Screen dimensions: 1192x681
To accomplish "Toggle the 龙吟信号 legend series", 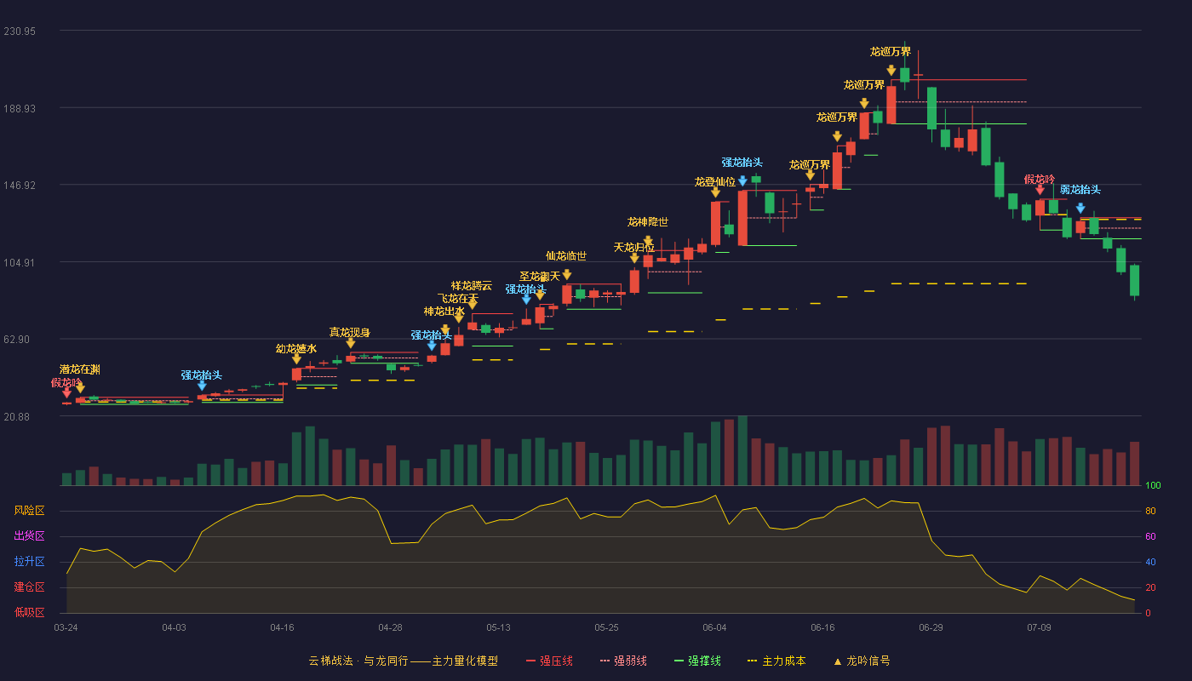I will pyautogui.click(x=861, y=661).
